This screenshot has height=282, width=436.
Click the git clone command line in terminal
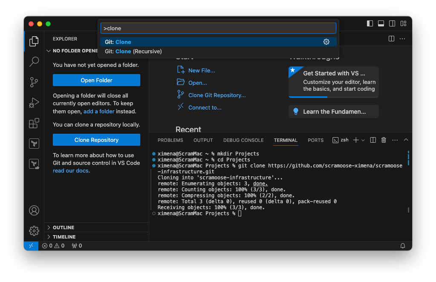(280, 168)
